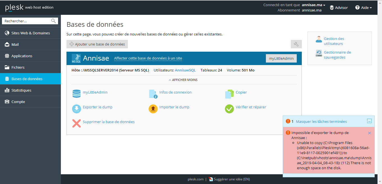Click the MSSQLSERVER2014 host text
The width and height of the screenshot is (382, 184).
(110, 70)
